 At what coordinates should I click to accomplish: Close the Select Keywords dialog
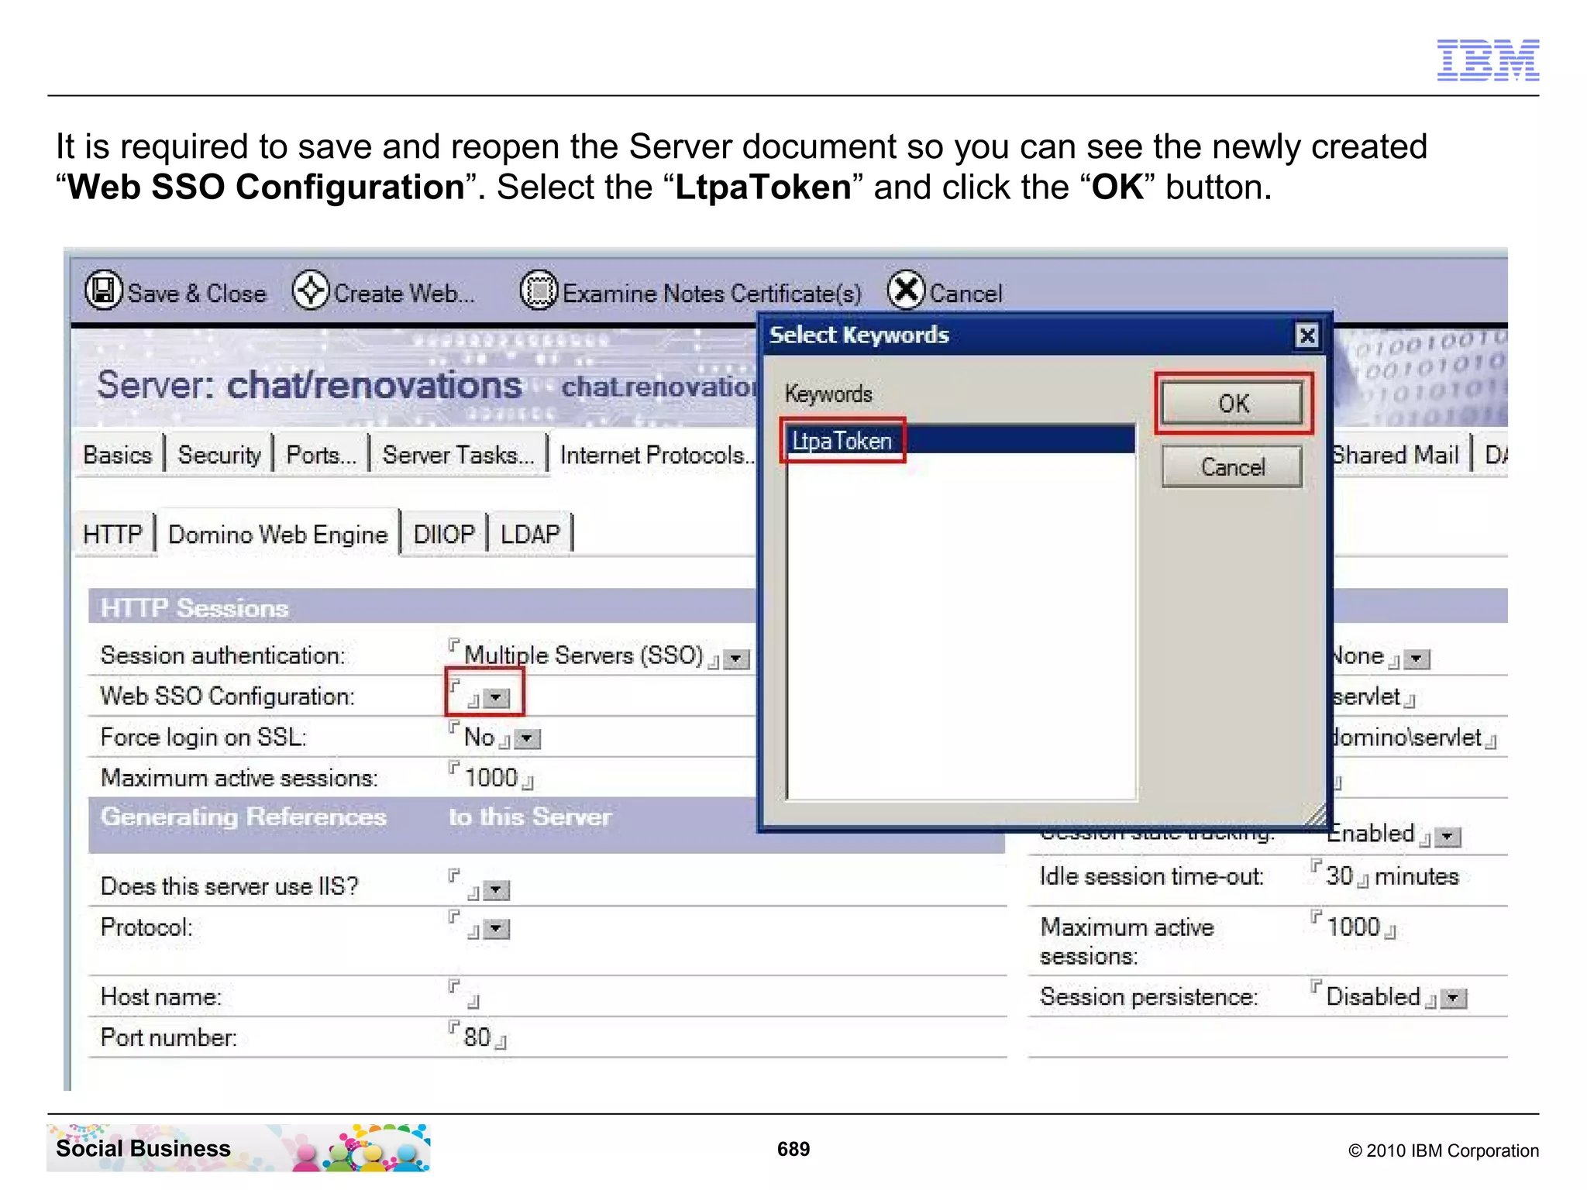coord(1306,335)
